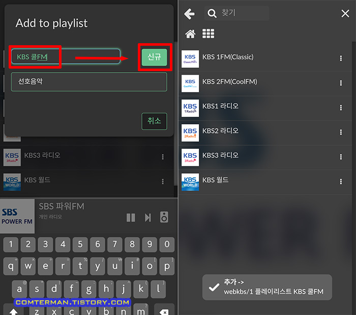Screen dimensions: 356x315
Task: Open KBS 1FM(Classic) station
Action: tap(265, 59)
